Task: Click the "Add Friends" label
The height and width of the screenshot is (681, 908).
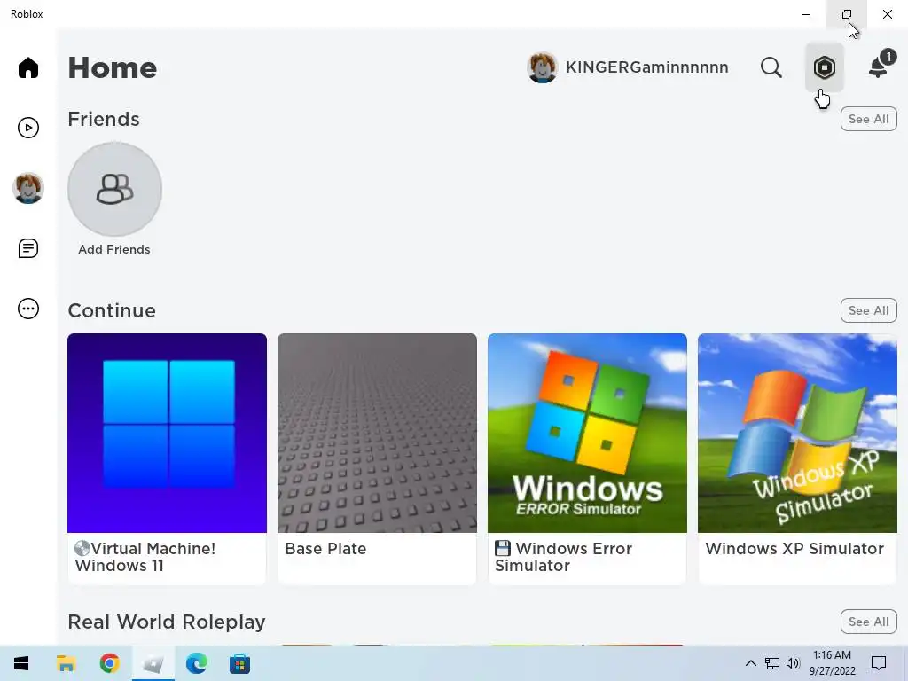Action: point(114,249)
